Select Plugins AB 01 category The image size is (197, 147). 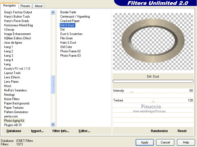point(13,125)
